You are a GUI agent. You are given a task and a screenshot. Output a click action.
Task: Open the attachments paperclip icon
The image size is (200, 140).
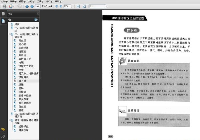(3, 136)
